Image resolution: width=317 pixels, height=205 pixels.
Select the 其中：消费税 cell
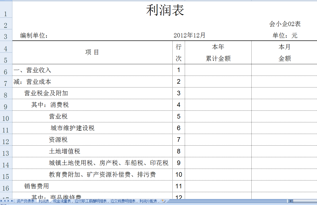tap(92, 105)
